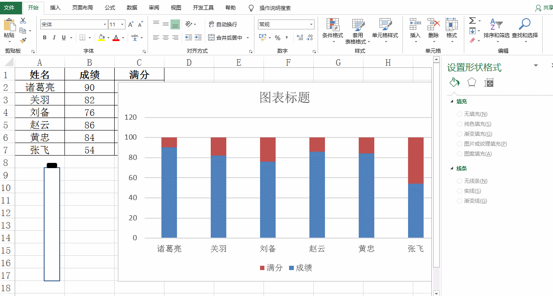
Task: Open the font color swatch
Action: tap(117, 38)
